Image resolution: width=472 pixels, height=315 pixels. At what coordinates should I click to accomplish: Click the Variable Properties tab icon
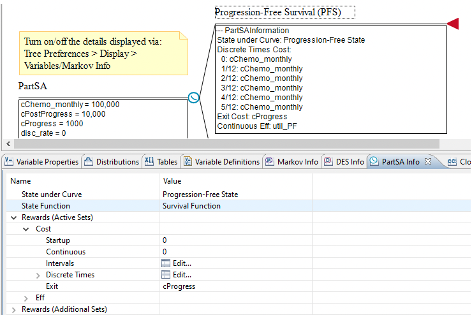(9, 161)
